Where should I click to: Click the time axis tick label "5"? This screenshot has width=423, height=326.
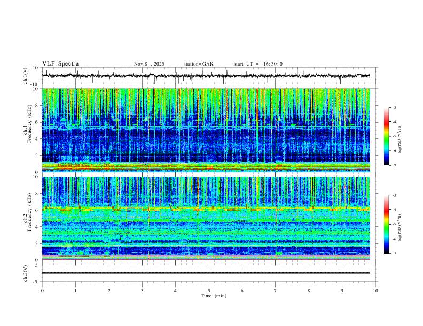pos(209,291)
